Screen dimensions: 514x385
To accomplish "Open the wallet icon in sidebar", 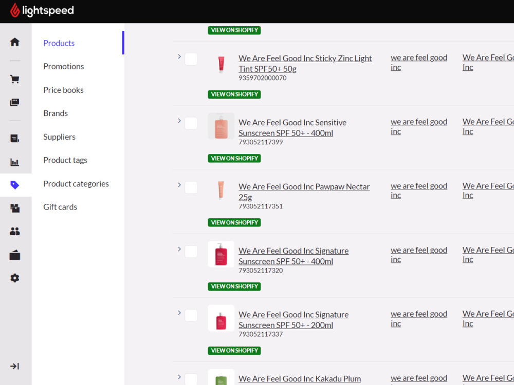I will 15,255.
